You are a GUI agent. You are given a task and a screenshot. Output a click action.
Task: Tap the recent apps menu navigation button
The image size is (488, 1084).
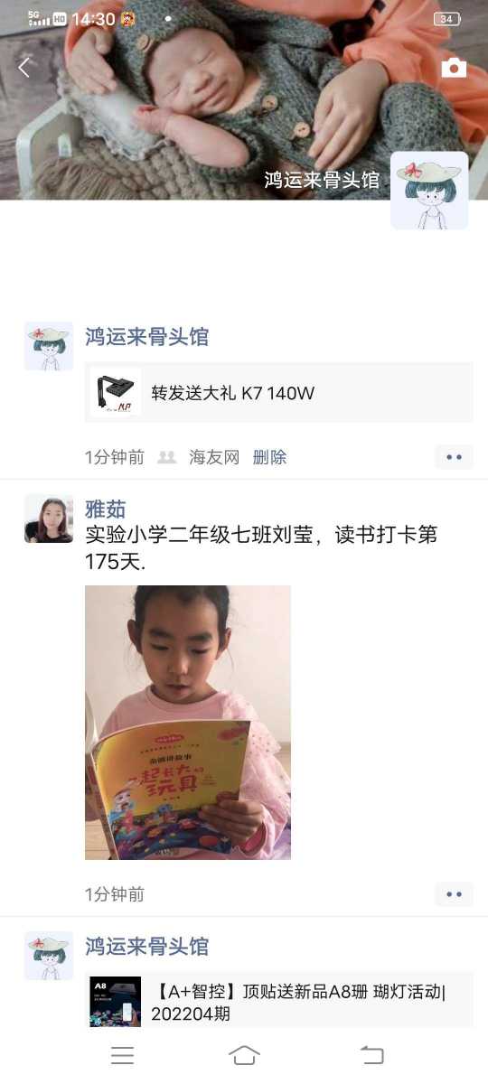[122, 1055]
